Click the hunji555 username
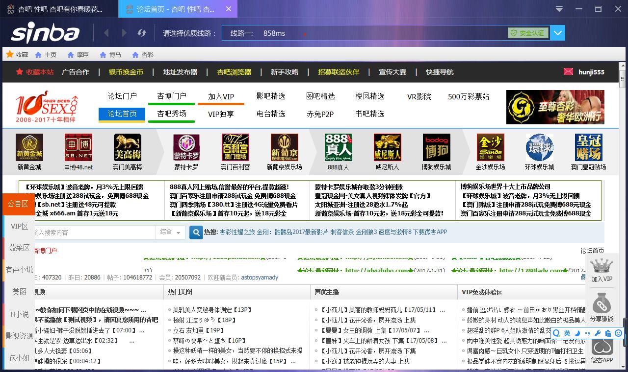The height and width of the screenshot is (372, 628). point(591,72)
